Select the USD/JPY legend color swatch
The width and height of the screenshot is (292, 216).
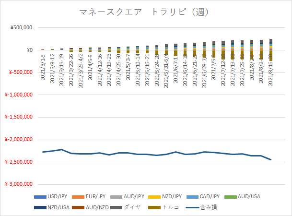[40, 197]
